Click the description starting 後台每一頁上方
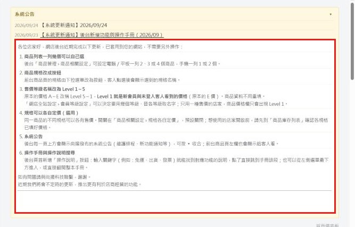 [x=152, y=144]
